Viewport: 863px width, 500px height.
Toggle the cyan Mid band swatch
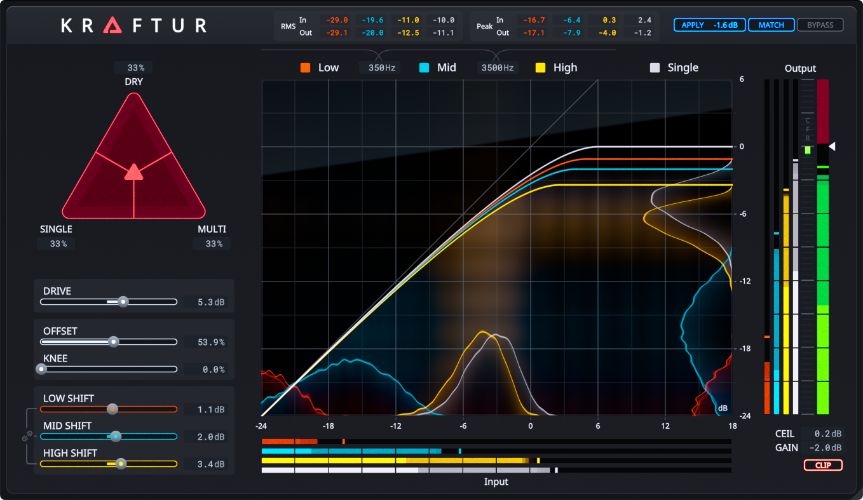click(x=425, y=67)
